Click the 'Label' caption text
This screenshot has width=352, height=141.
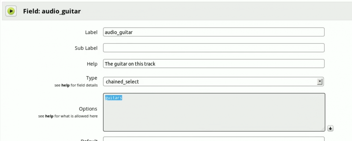[91, 32]
